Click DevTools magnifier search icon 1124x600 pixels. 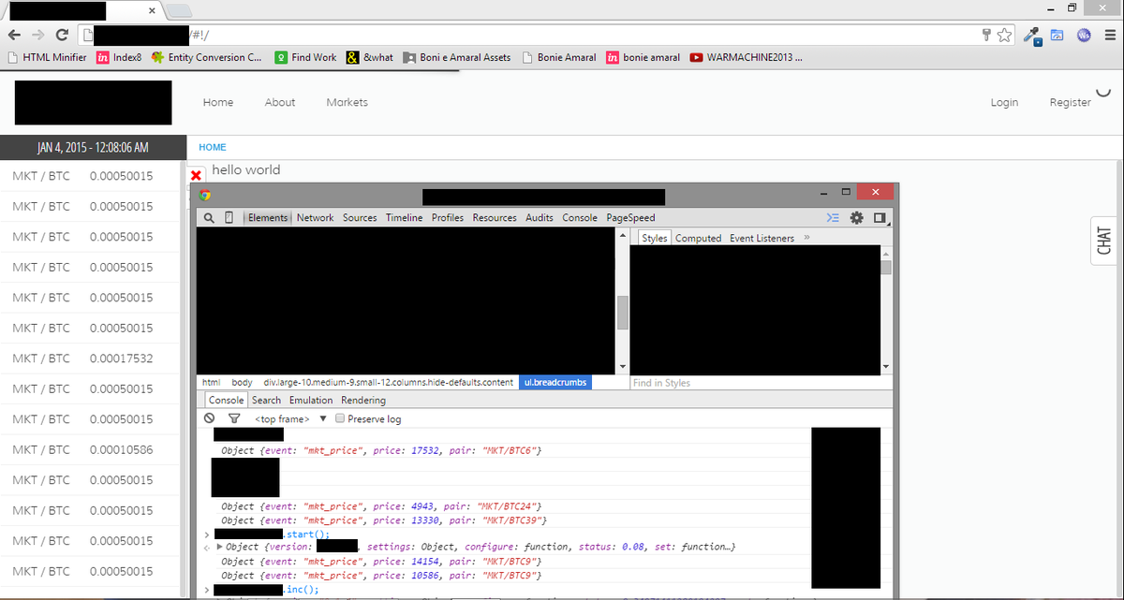tap(211, 217)
